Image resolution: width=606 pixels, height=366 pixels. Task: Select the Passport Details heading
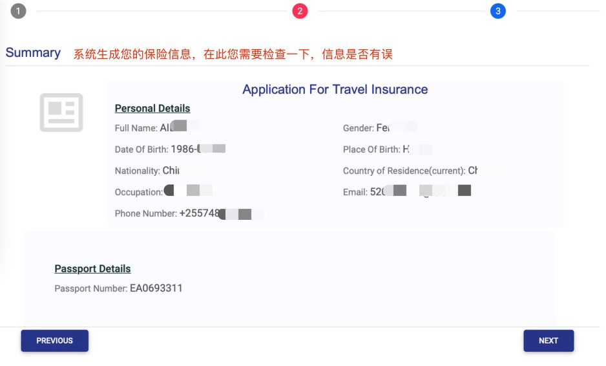(92, 269)
